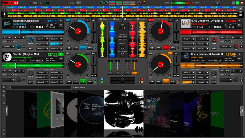This screenshot has width=245, height=138.
Task: Toggle SLIP mode on the Mirabeau deck
Action: [68, 42]
